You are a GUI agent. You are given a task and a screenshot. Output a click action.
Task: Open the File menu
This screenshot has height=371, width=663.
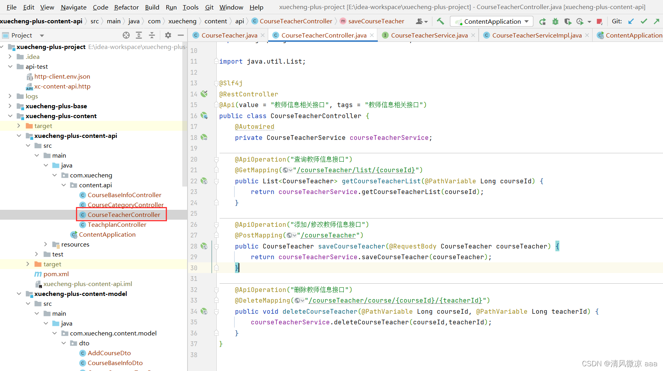click(x=11, y=7)
